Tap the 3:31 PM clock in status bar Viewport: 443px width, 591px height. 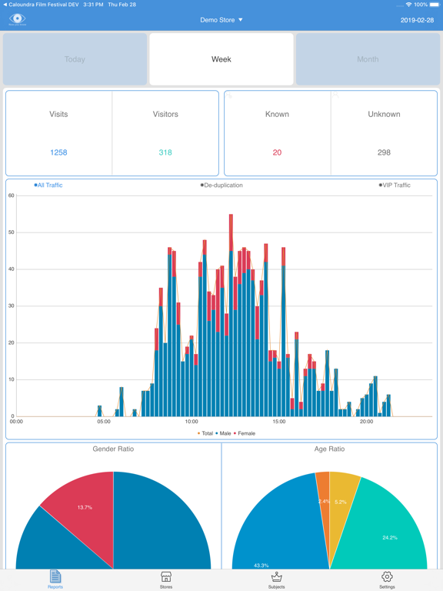tap(93, 5)
